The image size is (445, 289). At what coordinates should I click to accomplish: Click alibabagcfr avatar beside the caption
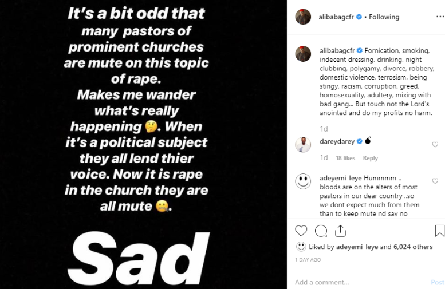click(303, 54)
